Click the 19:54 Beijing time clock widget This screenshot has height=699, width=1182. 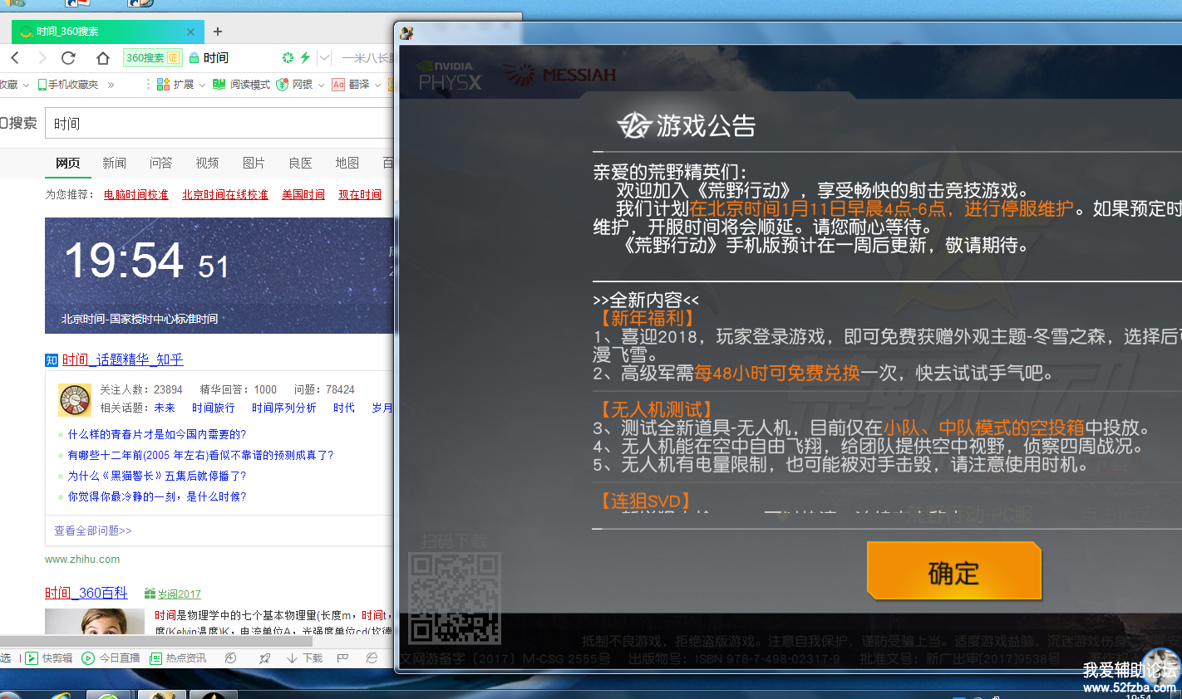(x=219, y=276)
